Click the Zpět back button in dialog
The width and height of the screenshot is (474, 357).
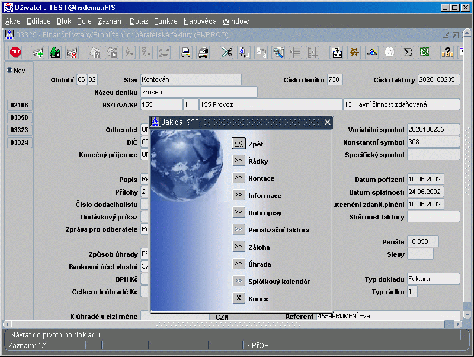pyautogui.click(x=239, y=144)
